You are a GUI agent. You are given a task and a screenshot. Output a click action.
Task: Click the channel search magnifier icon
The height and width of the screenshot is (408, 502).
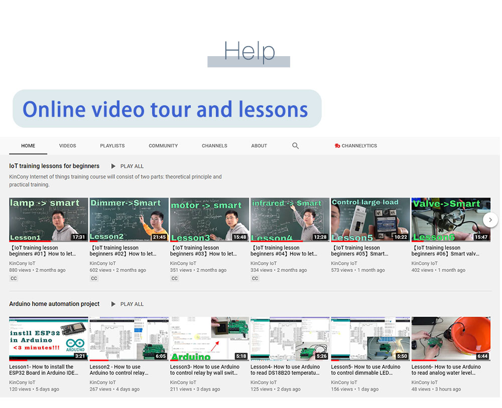295,146
